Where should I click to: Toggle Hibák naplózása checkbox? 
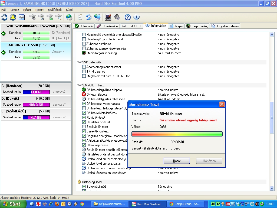click(84, 145)
